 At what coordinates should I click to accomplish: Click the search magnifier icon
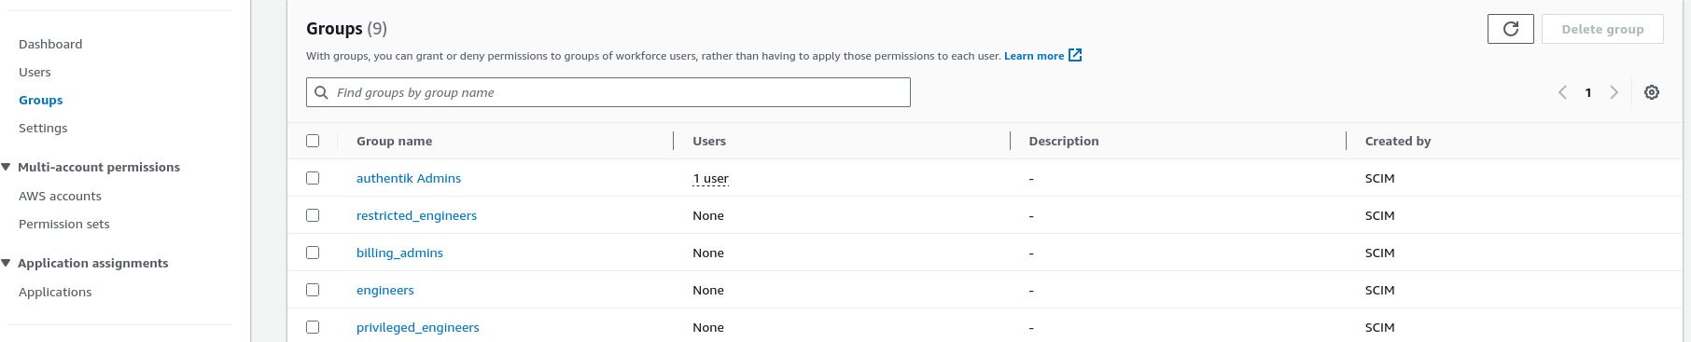coord(322,92)
